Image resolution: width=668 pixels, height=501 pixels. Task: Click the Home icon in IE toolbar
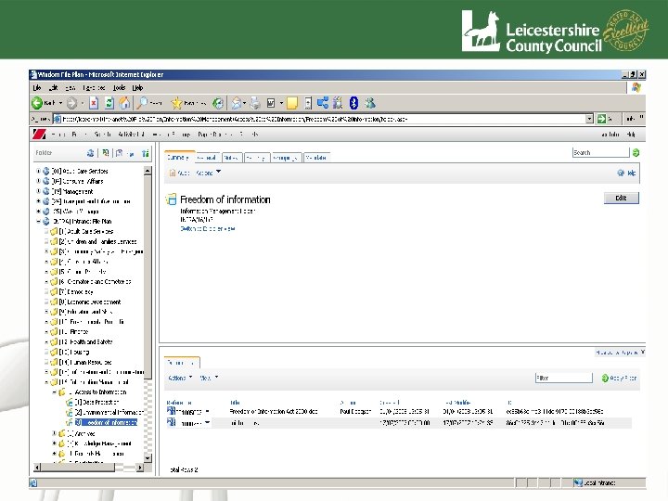coord(124,103)
